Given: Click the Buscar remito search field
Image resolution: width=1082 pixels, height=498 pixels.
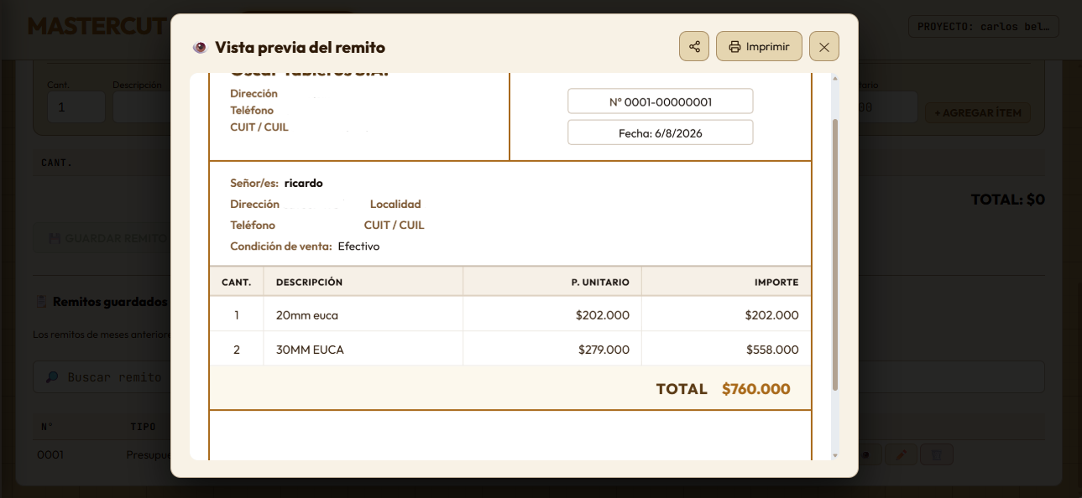Looking at the screenshot, I should tap(539, 377).
